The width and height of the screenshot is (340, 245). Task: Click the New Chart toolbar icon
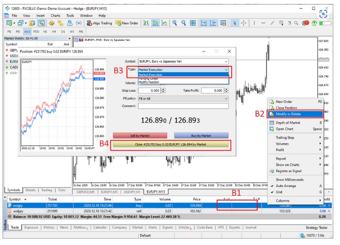[9, 23]
